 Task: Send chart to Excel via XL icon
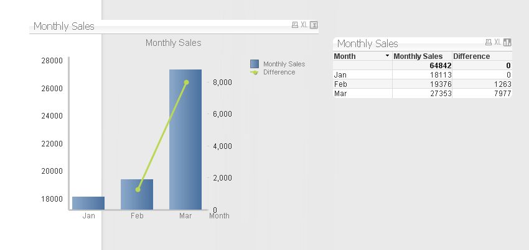point(304,25)
